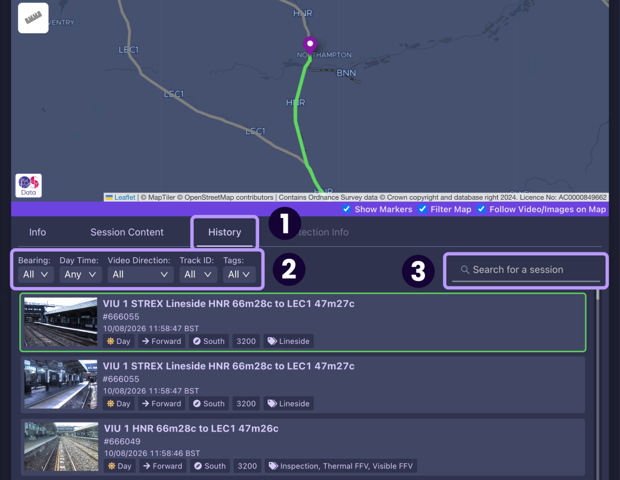Open the Day Time filter dropdown
The width and height of the screenshot is (620, 480).
[81, 274]
